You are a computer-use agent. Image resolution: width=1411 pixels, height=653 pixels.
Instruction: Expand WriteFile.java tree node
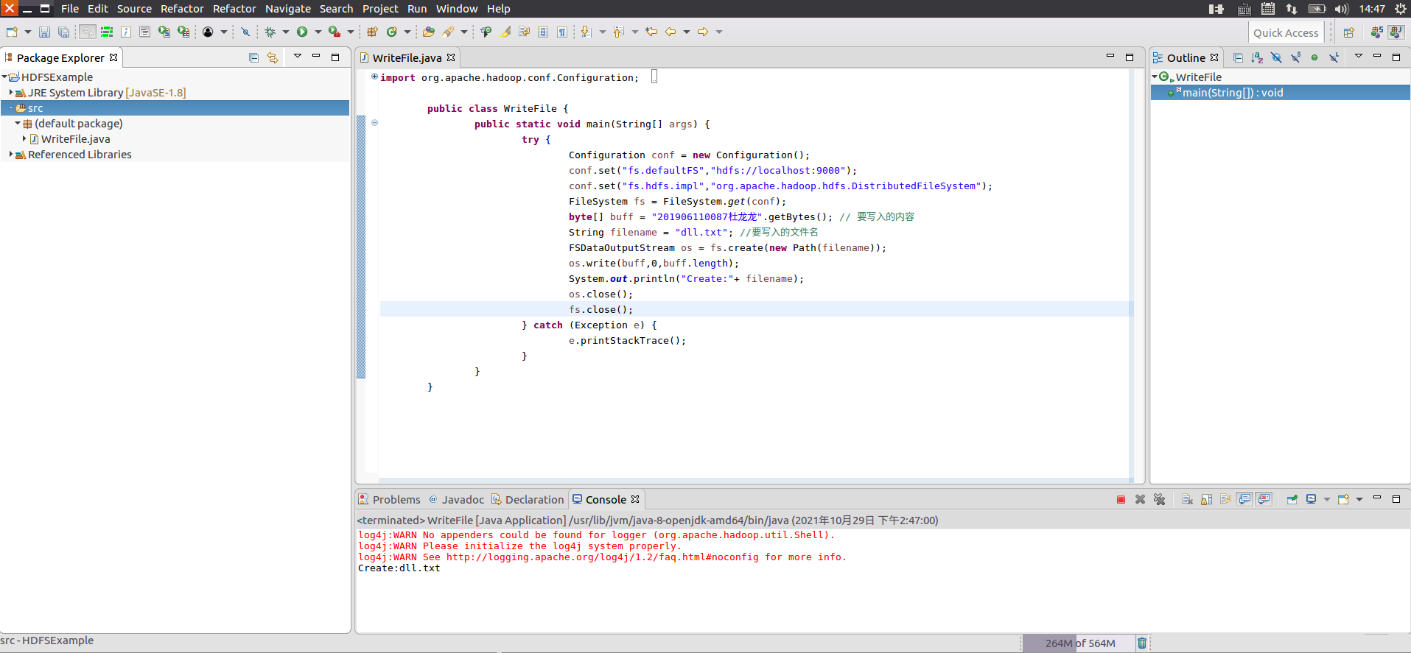tap(24, 139)
